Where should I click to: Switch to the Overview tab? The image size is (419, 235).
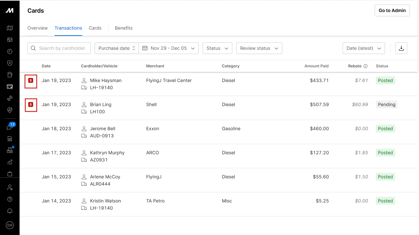[38, 28]
